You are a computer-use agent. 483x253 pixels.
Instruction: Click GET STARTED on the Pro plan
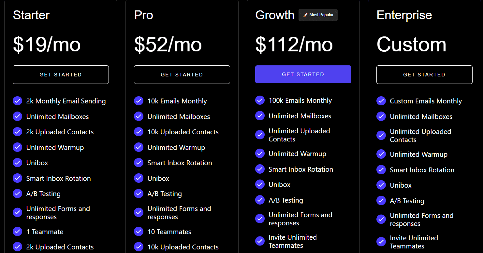pos(182,74)
